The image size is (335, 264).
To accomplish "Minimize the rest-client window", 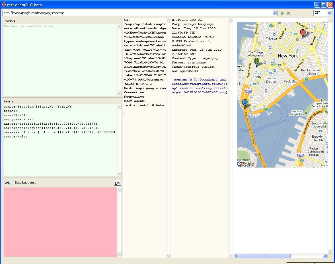I will point(317,5).
